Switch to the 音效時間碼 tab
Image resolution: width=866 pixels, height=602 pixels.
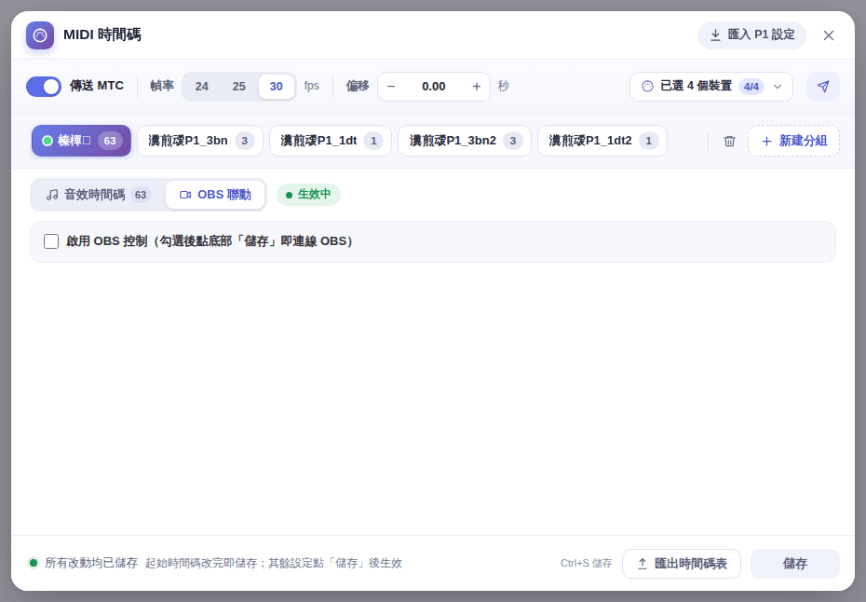99,195
